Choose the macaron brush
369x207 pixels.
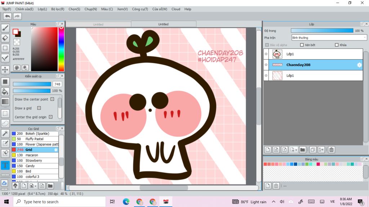coord(35,155)
